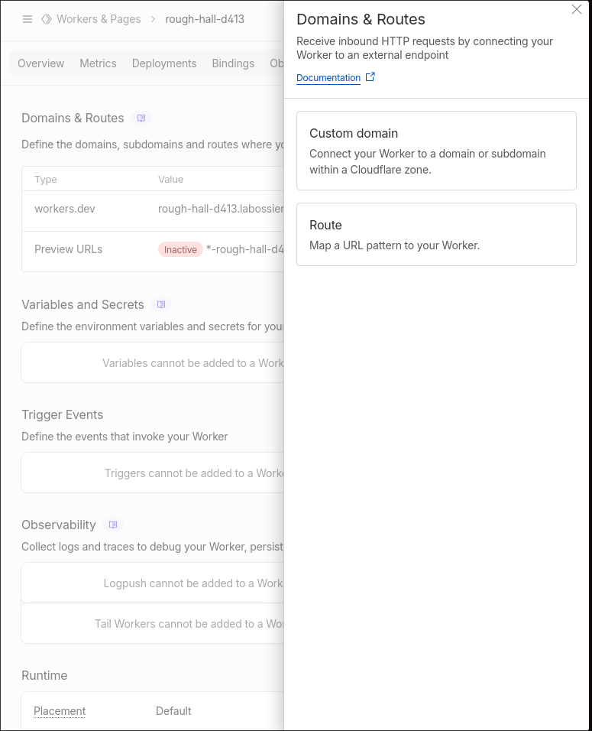Open the Documentation link

click(328, 78)
